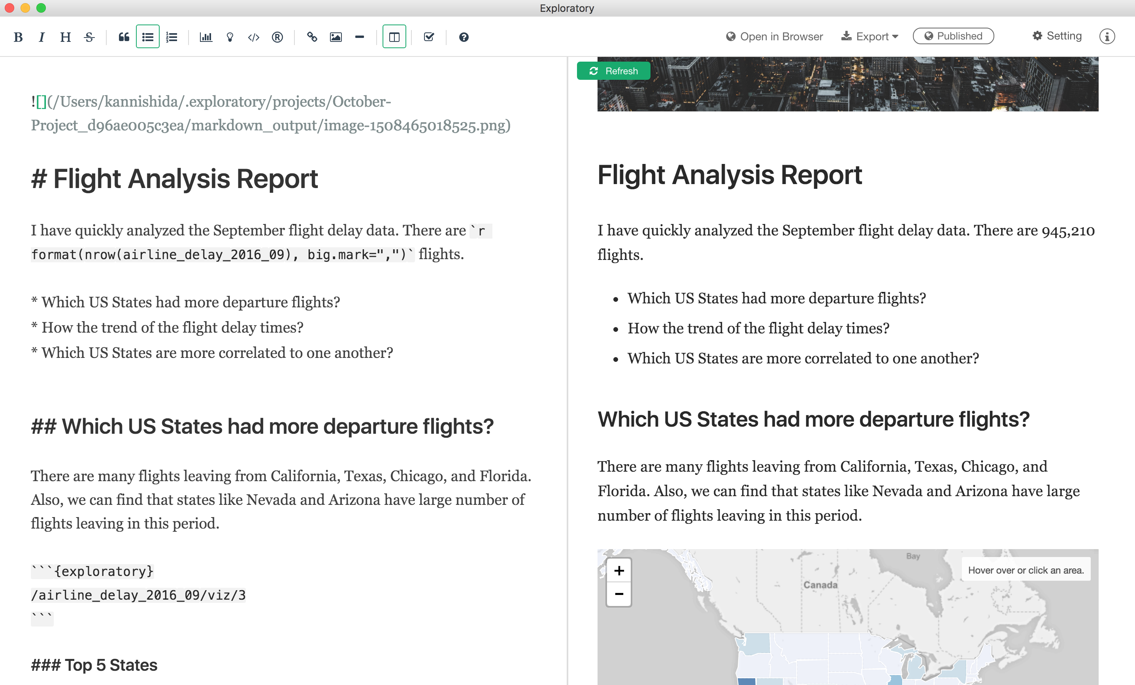The image size is (1135, 685).
Task: Click the banner city image in preview
Action: tap(848, 84)
